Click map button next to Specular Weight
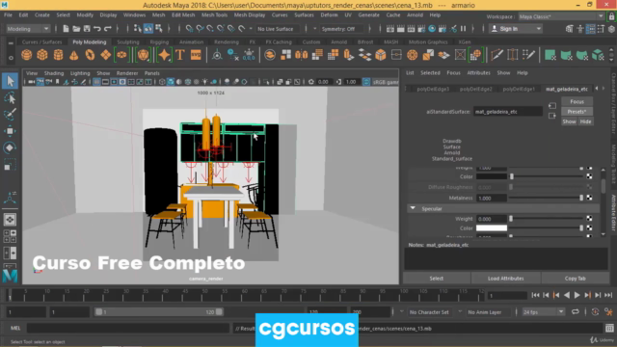 point(589,219)
